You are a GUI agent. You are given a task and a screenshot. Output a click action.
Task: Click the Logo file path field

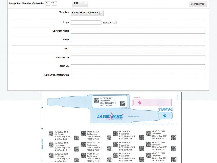(86, 23)
